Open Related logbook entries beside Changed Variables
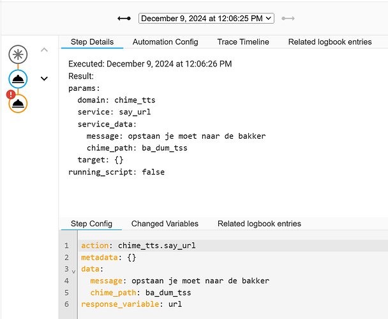 pos(259,224)
